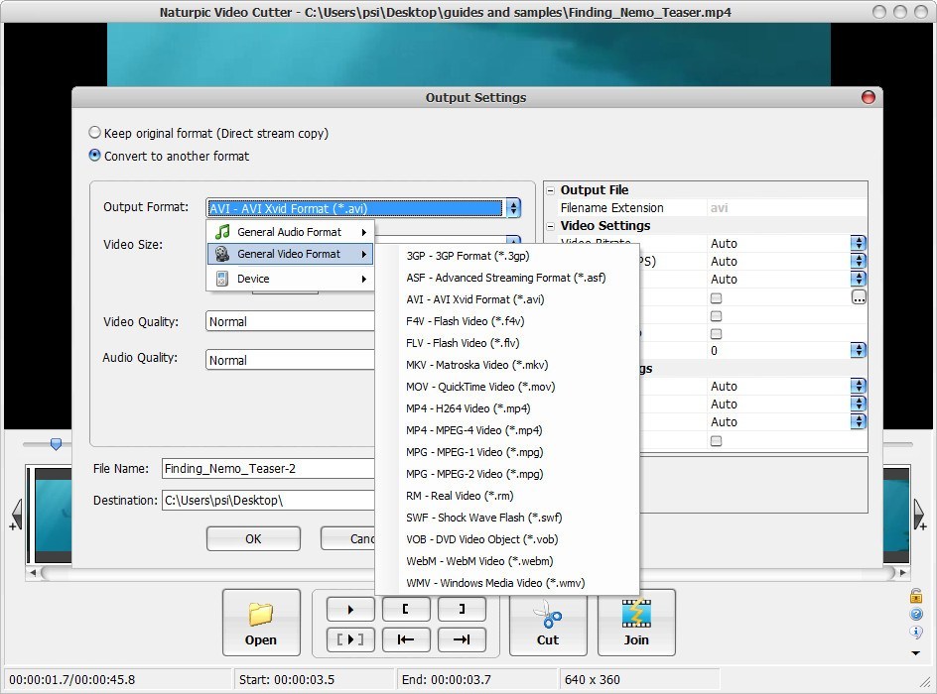Choose FLV - Flash Video (*.flv)
937x694 pixels.
pos(507,343)
